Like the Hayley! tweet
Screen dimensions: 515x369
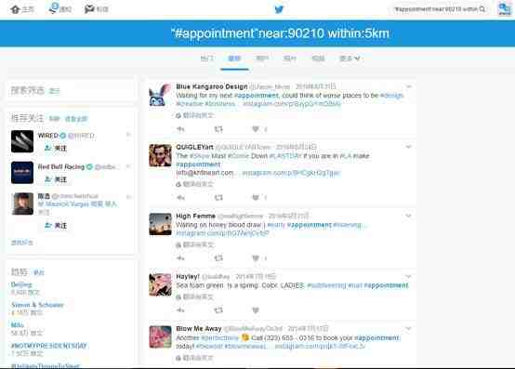[256, 310]
